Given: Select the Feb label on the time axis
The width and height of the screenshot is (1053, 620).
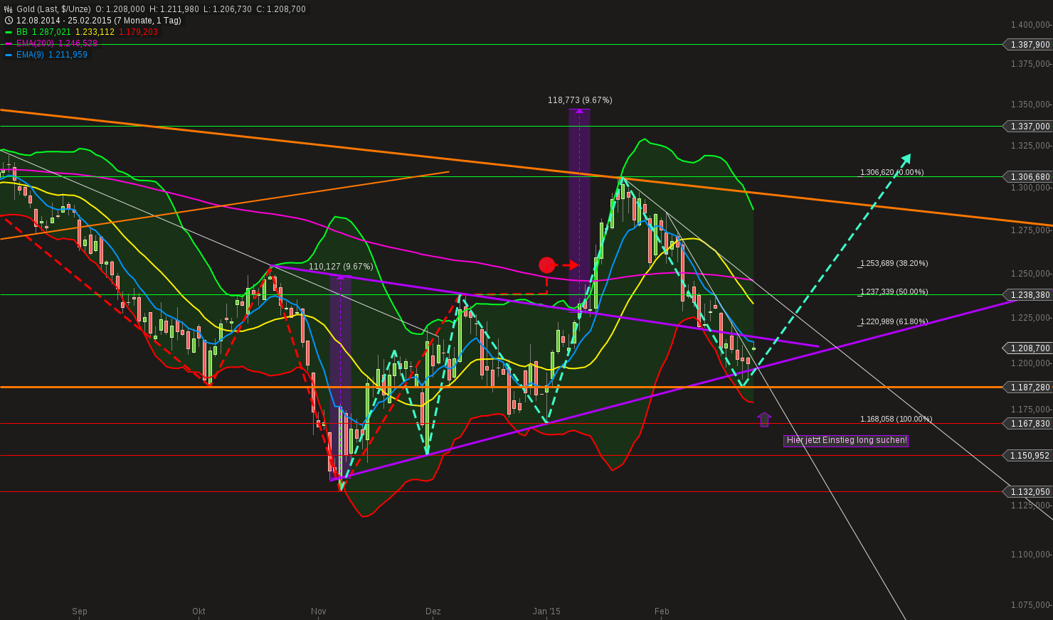Looking at the screenshot, I should click(x=661, y=611).
